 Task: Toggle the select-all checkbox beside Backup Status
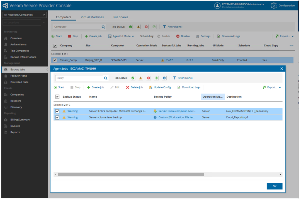(x=57, y=97)
